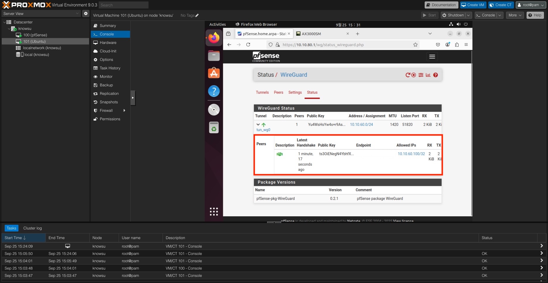Open WireGuard related settings icon

coord(421,75)
